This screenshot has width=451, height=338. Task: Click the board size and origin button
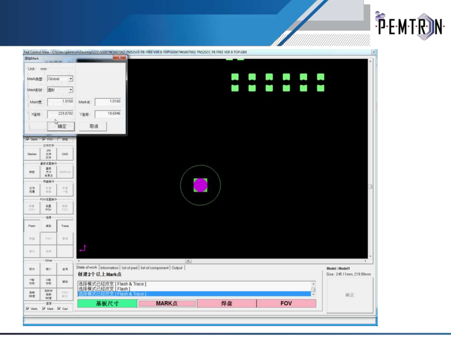[49, 172]
